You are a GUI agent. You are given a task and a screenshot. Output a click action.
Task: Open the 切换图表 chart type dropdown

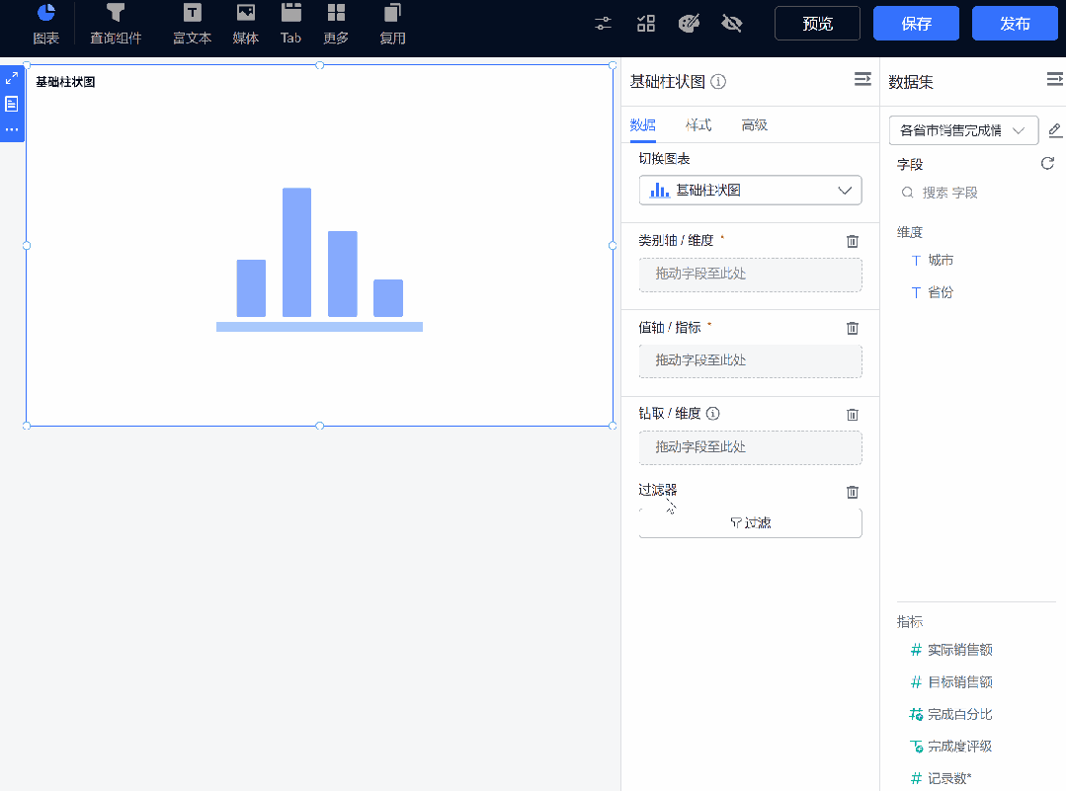click(x=749, y=191)
